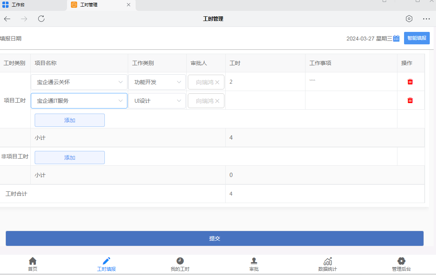The height and width of the screenshot is (275, 436).
Task: Click 添加 under 项目工时
Action: pyautogui.click(x=69, y=120)
